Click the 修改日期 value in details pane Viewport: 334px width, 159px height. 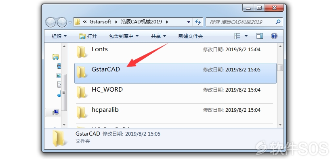(143, 134)
